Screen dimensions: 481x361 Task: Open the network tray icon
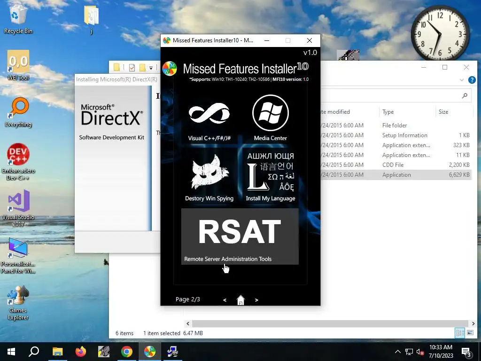pos(409,352)
